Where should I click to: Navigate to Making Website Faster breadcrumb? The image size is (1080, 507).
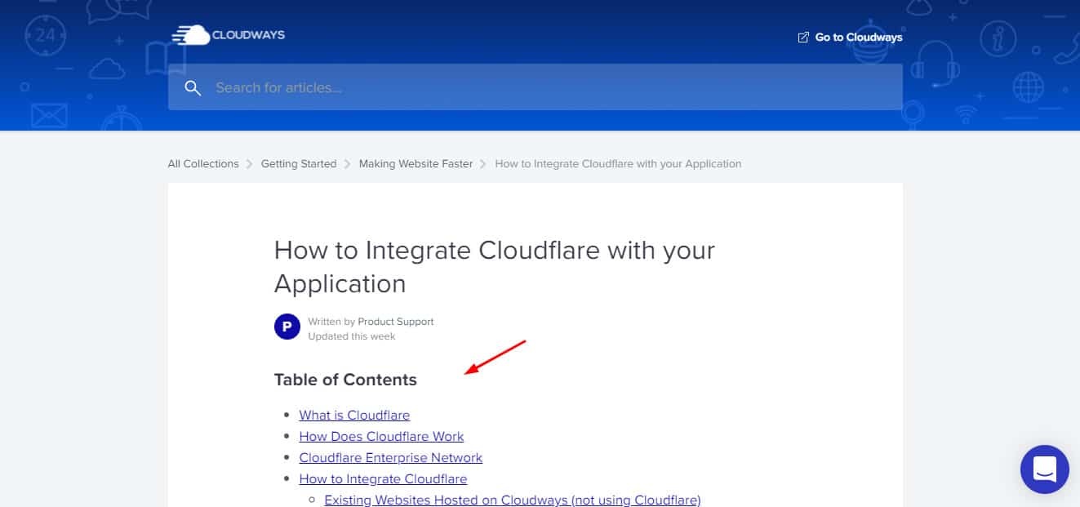click(x=416, y=164)
